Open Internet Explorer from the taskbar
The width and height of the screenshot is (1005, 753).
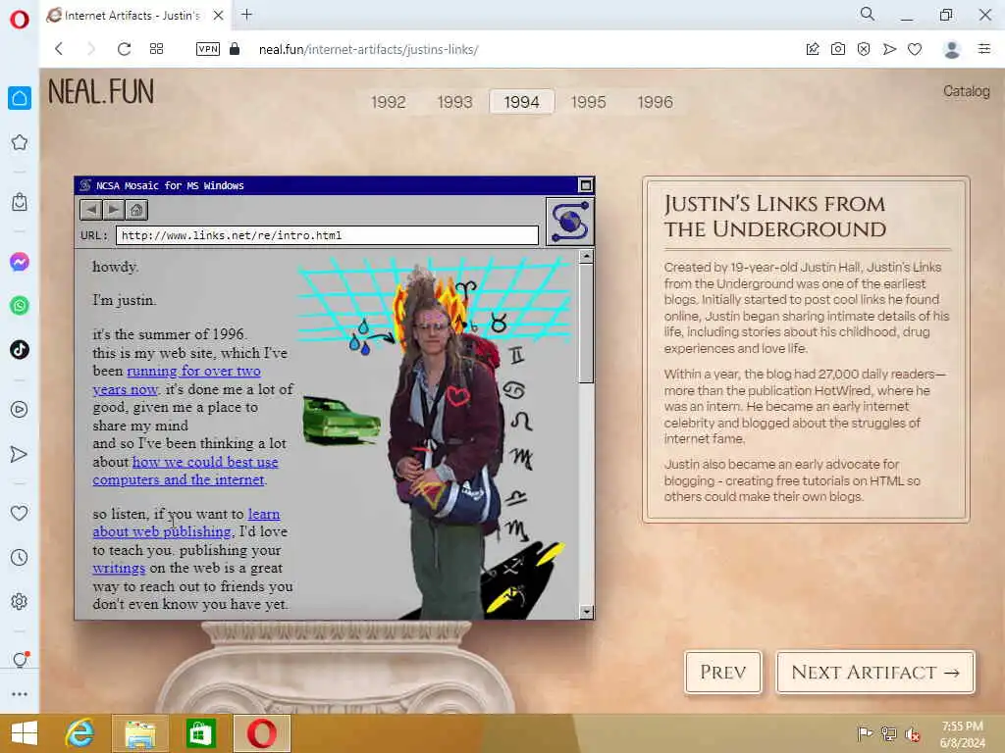tap(79, 733)
